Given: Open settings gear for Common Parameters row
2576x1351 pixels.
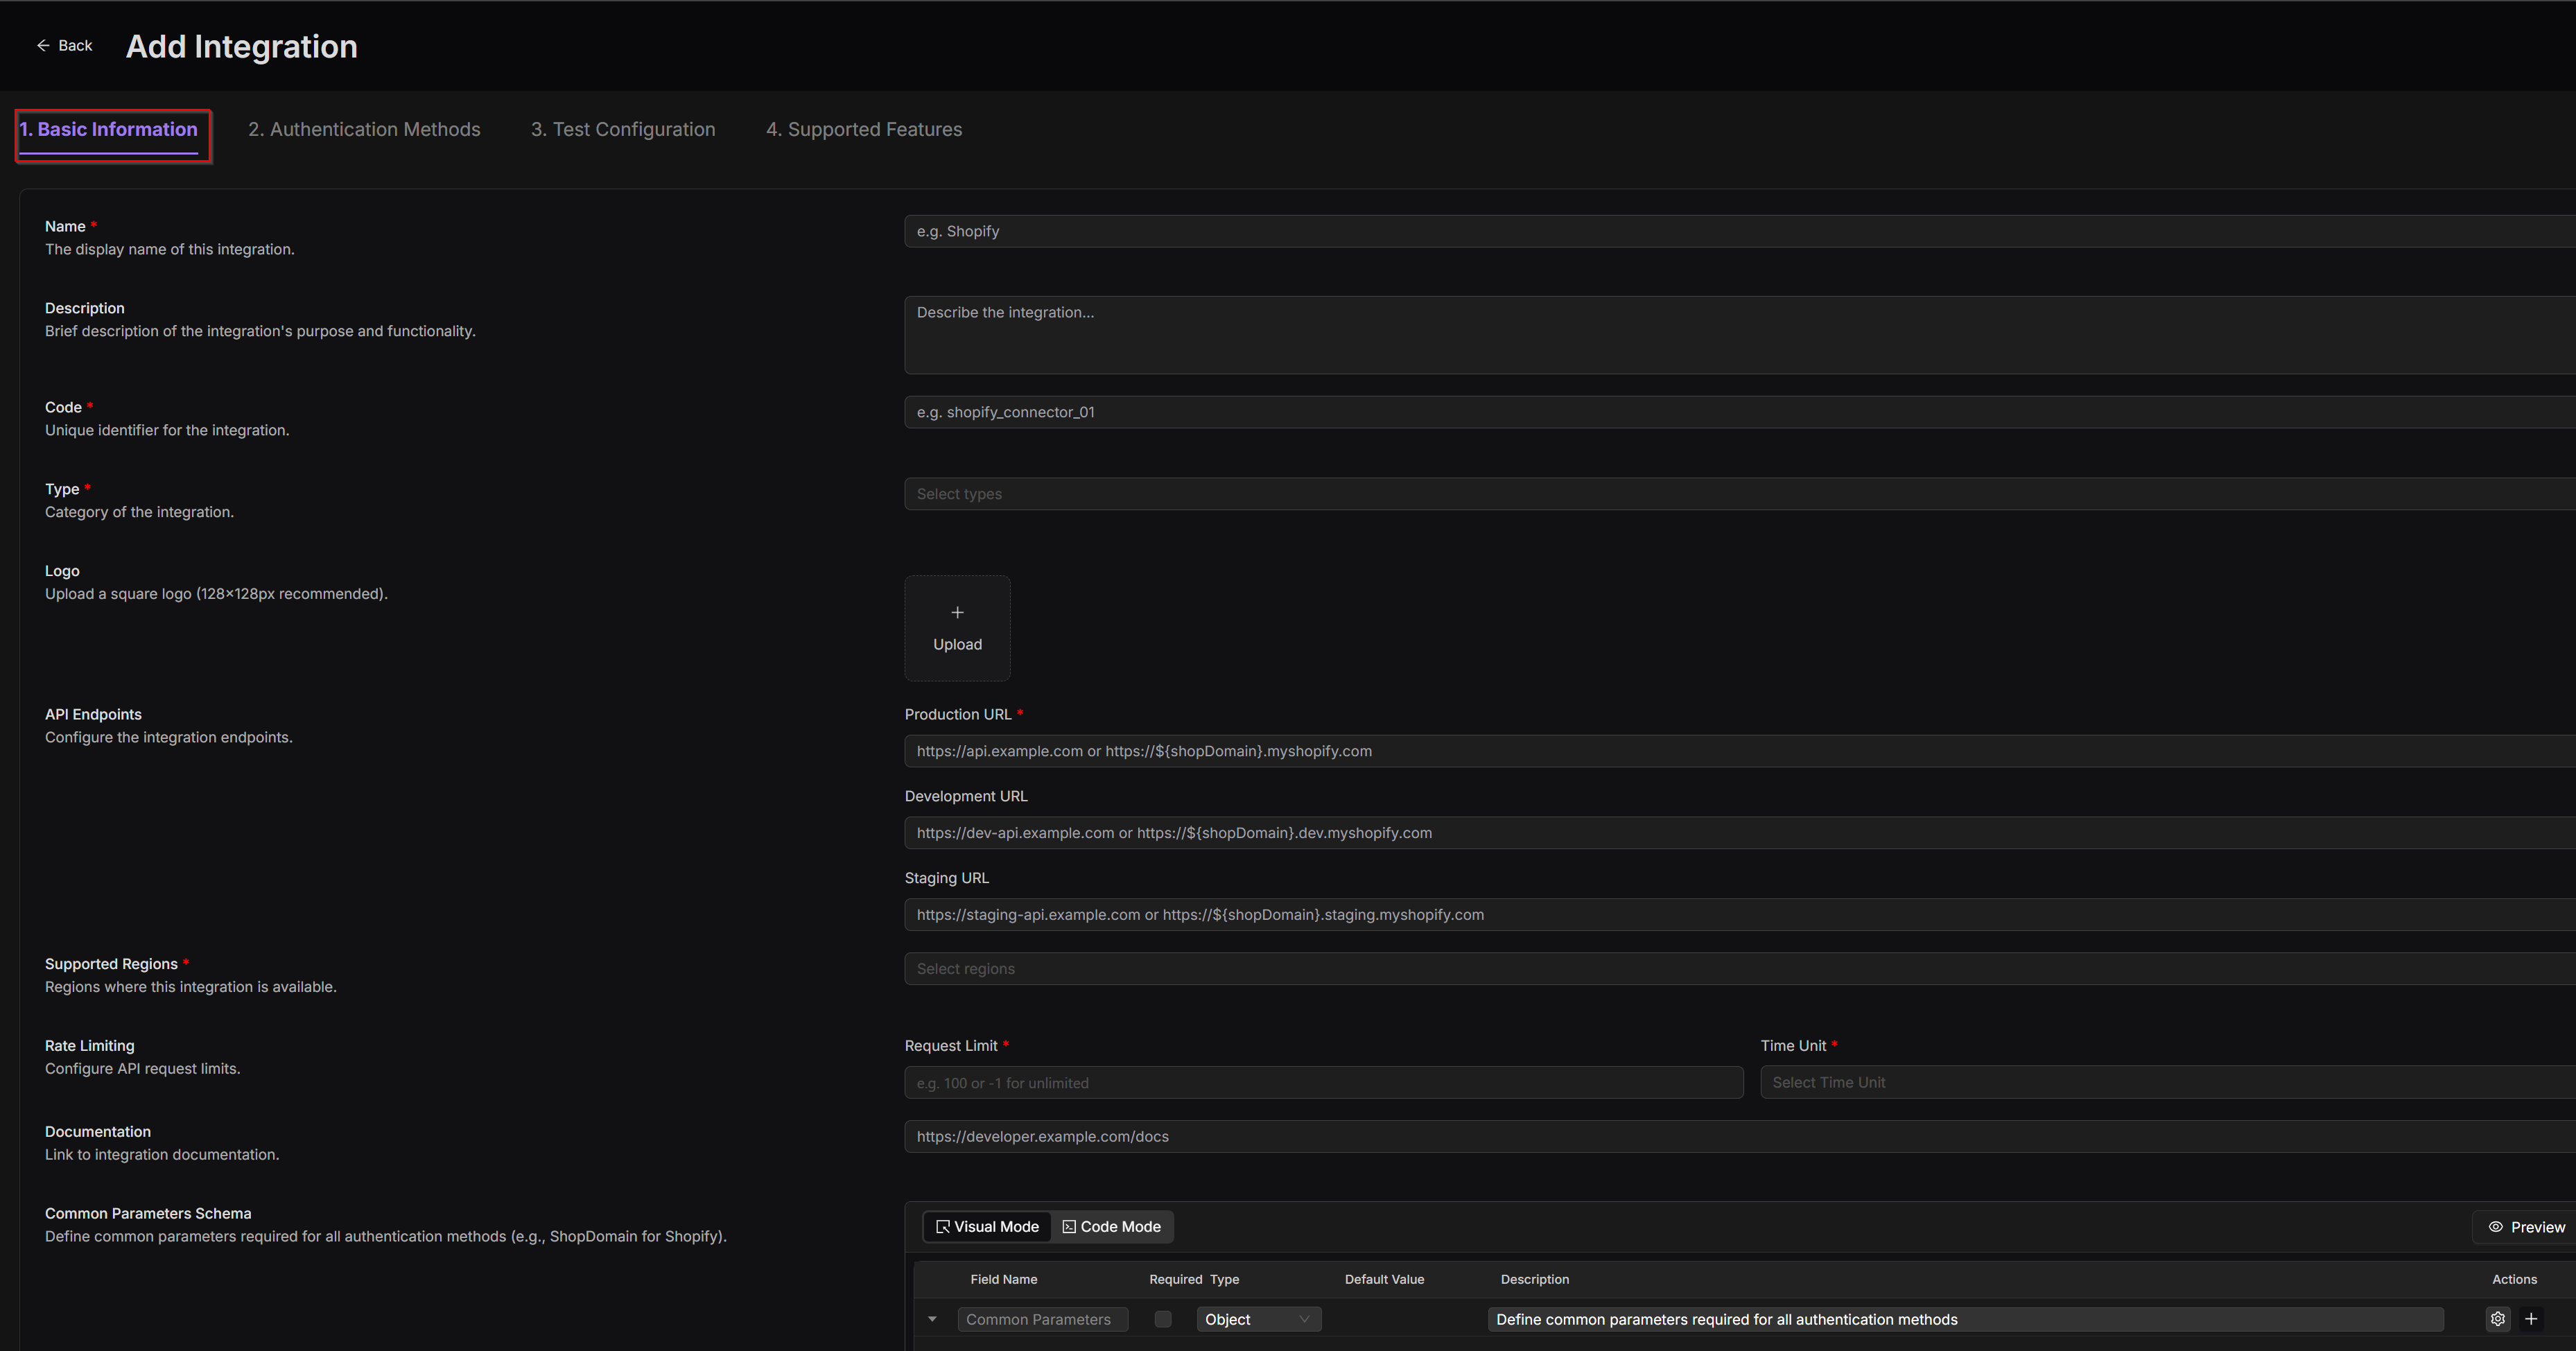Looking at the screenshot, I should [x=2497, y=1319].
